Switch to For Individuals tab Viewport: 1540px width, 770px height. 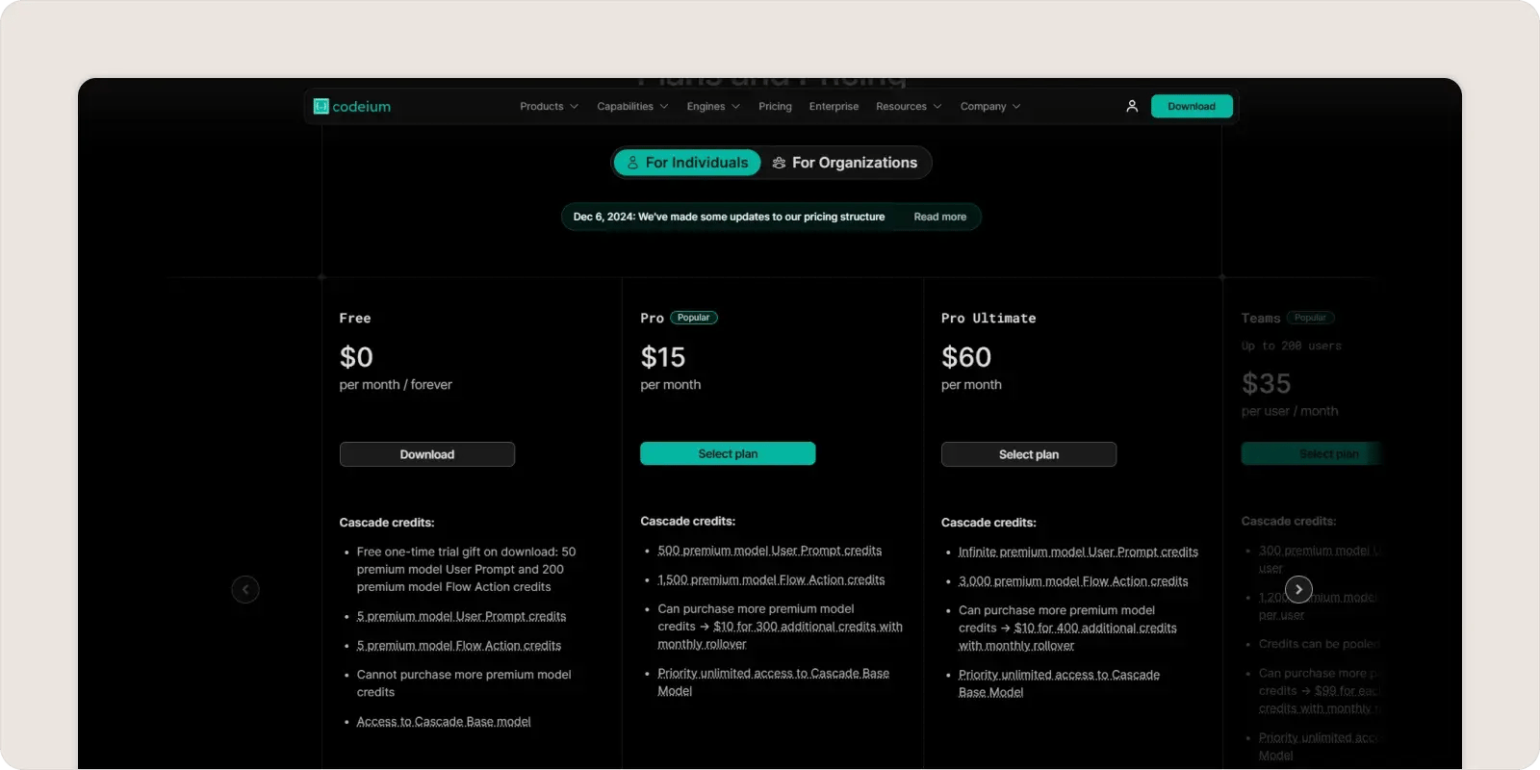pyautogui.click(x=687, y=163)
